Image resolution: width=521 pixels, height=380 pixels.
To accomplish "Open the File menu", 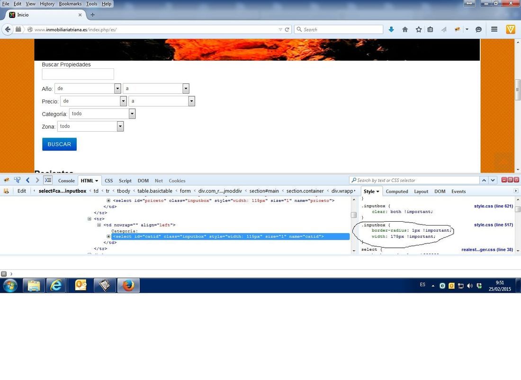I will (6, 4).
